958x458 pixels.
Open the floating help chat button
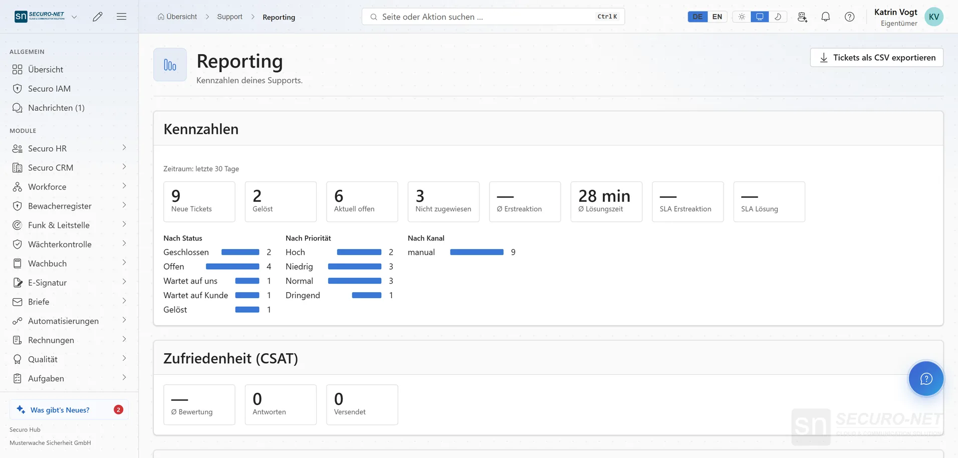tap(926, 379)
